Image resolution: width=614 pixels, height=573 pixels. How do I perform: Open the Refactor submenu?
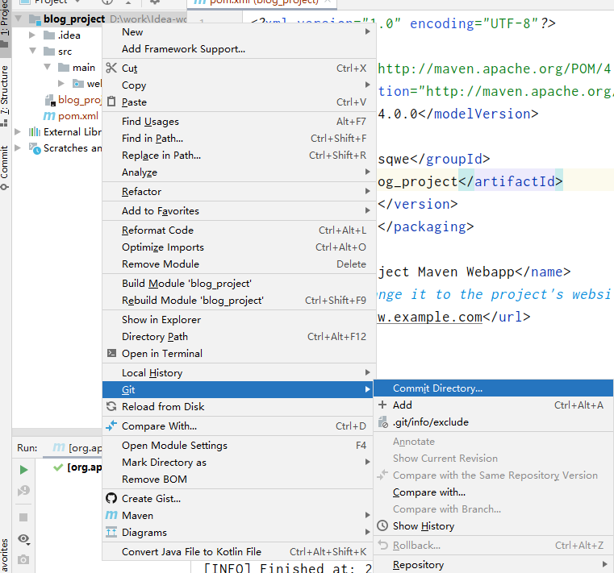point(239,191)
